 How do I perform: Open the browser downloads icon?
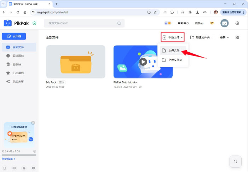pyautogui.click(x=197, y=12)
